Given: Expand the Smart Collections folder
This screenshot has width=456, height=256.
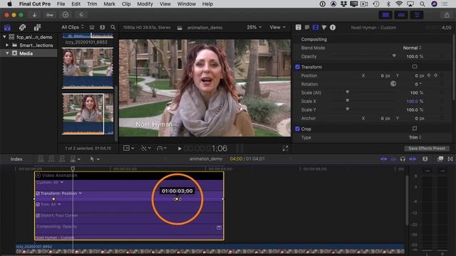Looking at the screenshot, I should point(7,46).
